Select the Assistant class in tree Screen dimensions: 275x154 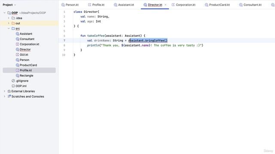[26, 34]
